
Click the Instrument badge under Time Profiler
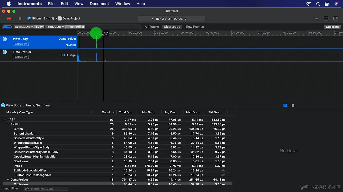(x=21, y=57)
